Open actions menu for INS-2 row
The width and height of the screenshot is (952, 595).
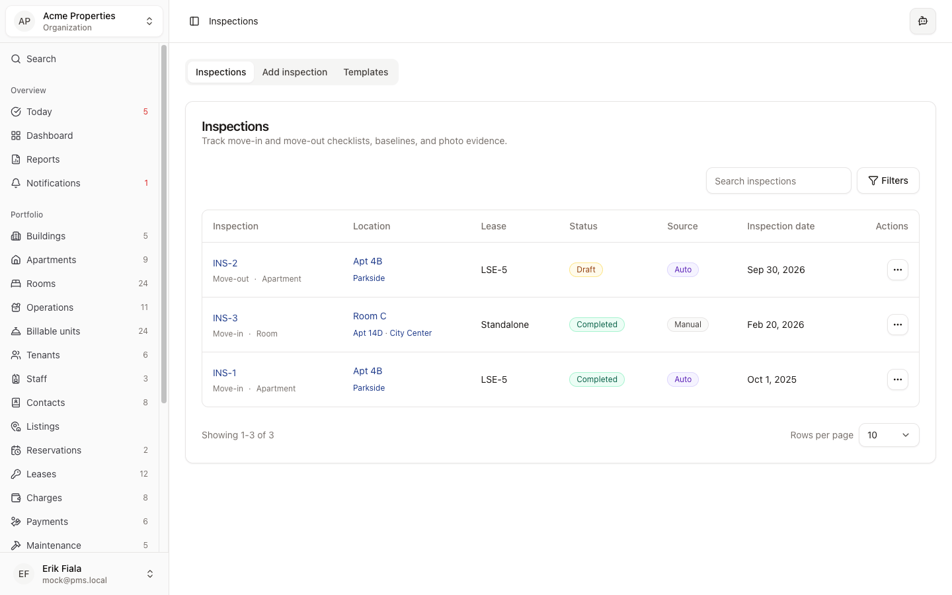tap(897, 270)
